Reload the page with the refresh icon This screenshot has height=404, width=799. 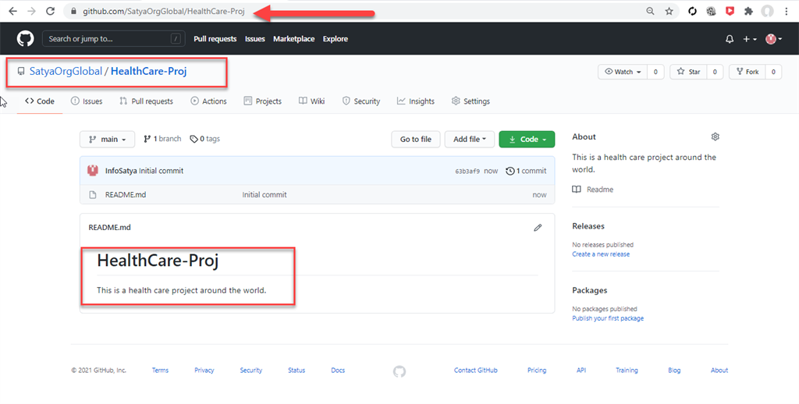pyautogui.click(x=51, y=11)
